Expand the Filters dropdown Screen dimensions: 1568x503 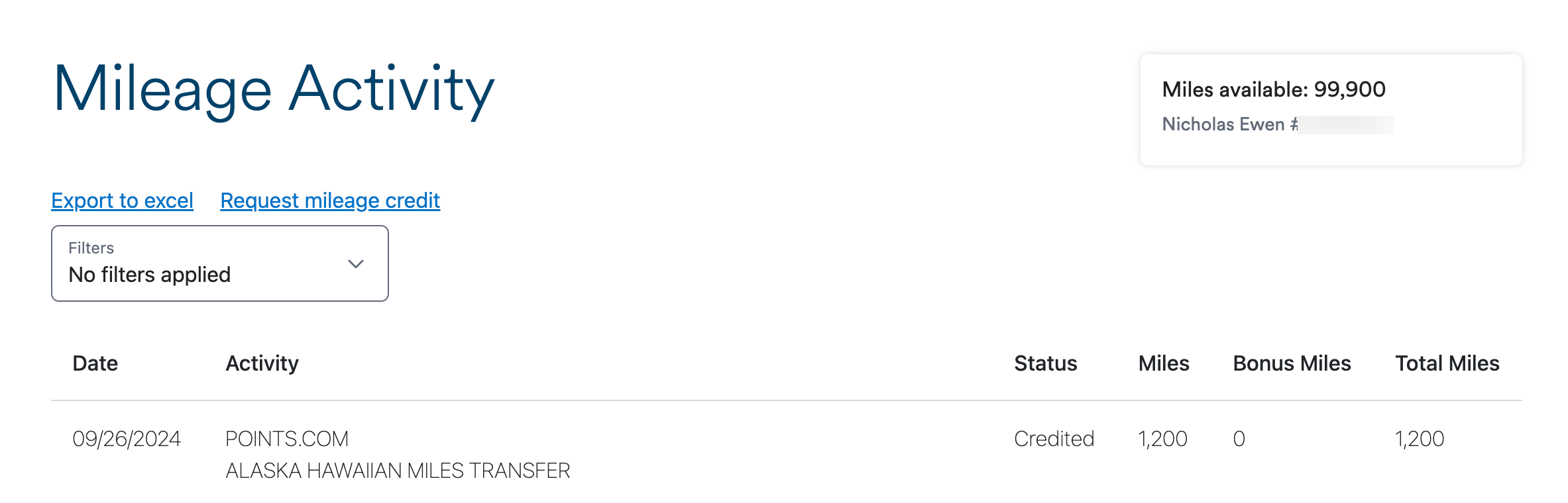click(220, 263)
